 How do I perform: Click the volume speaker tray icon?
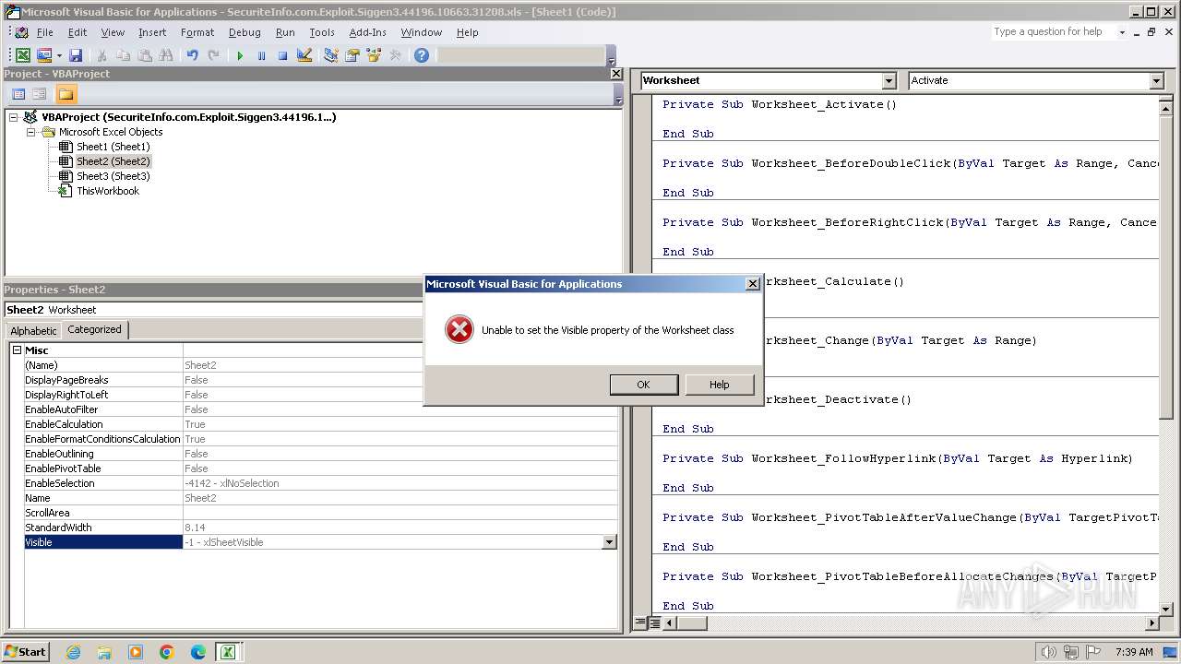1048,652
